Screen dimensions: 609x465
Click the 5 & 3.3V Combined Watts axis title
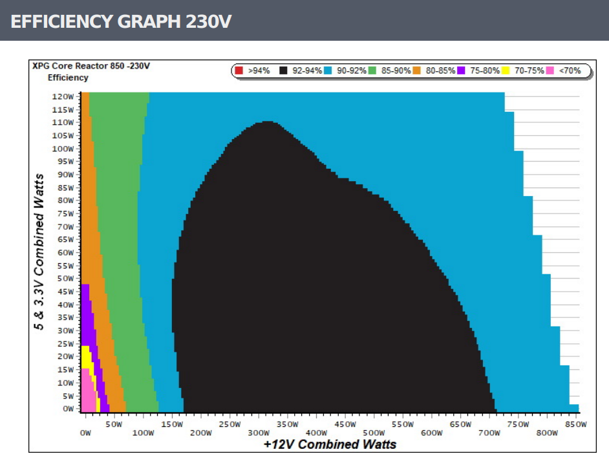pos(40,252)
